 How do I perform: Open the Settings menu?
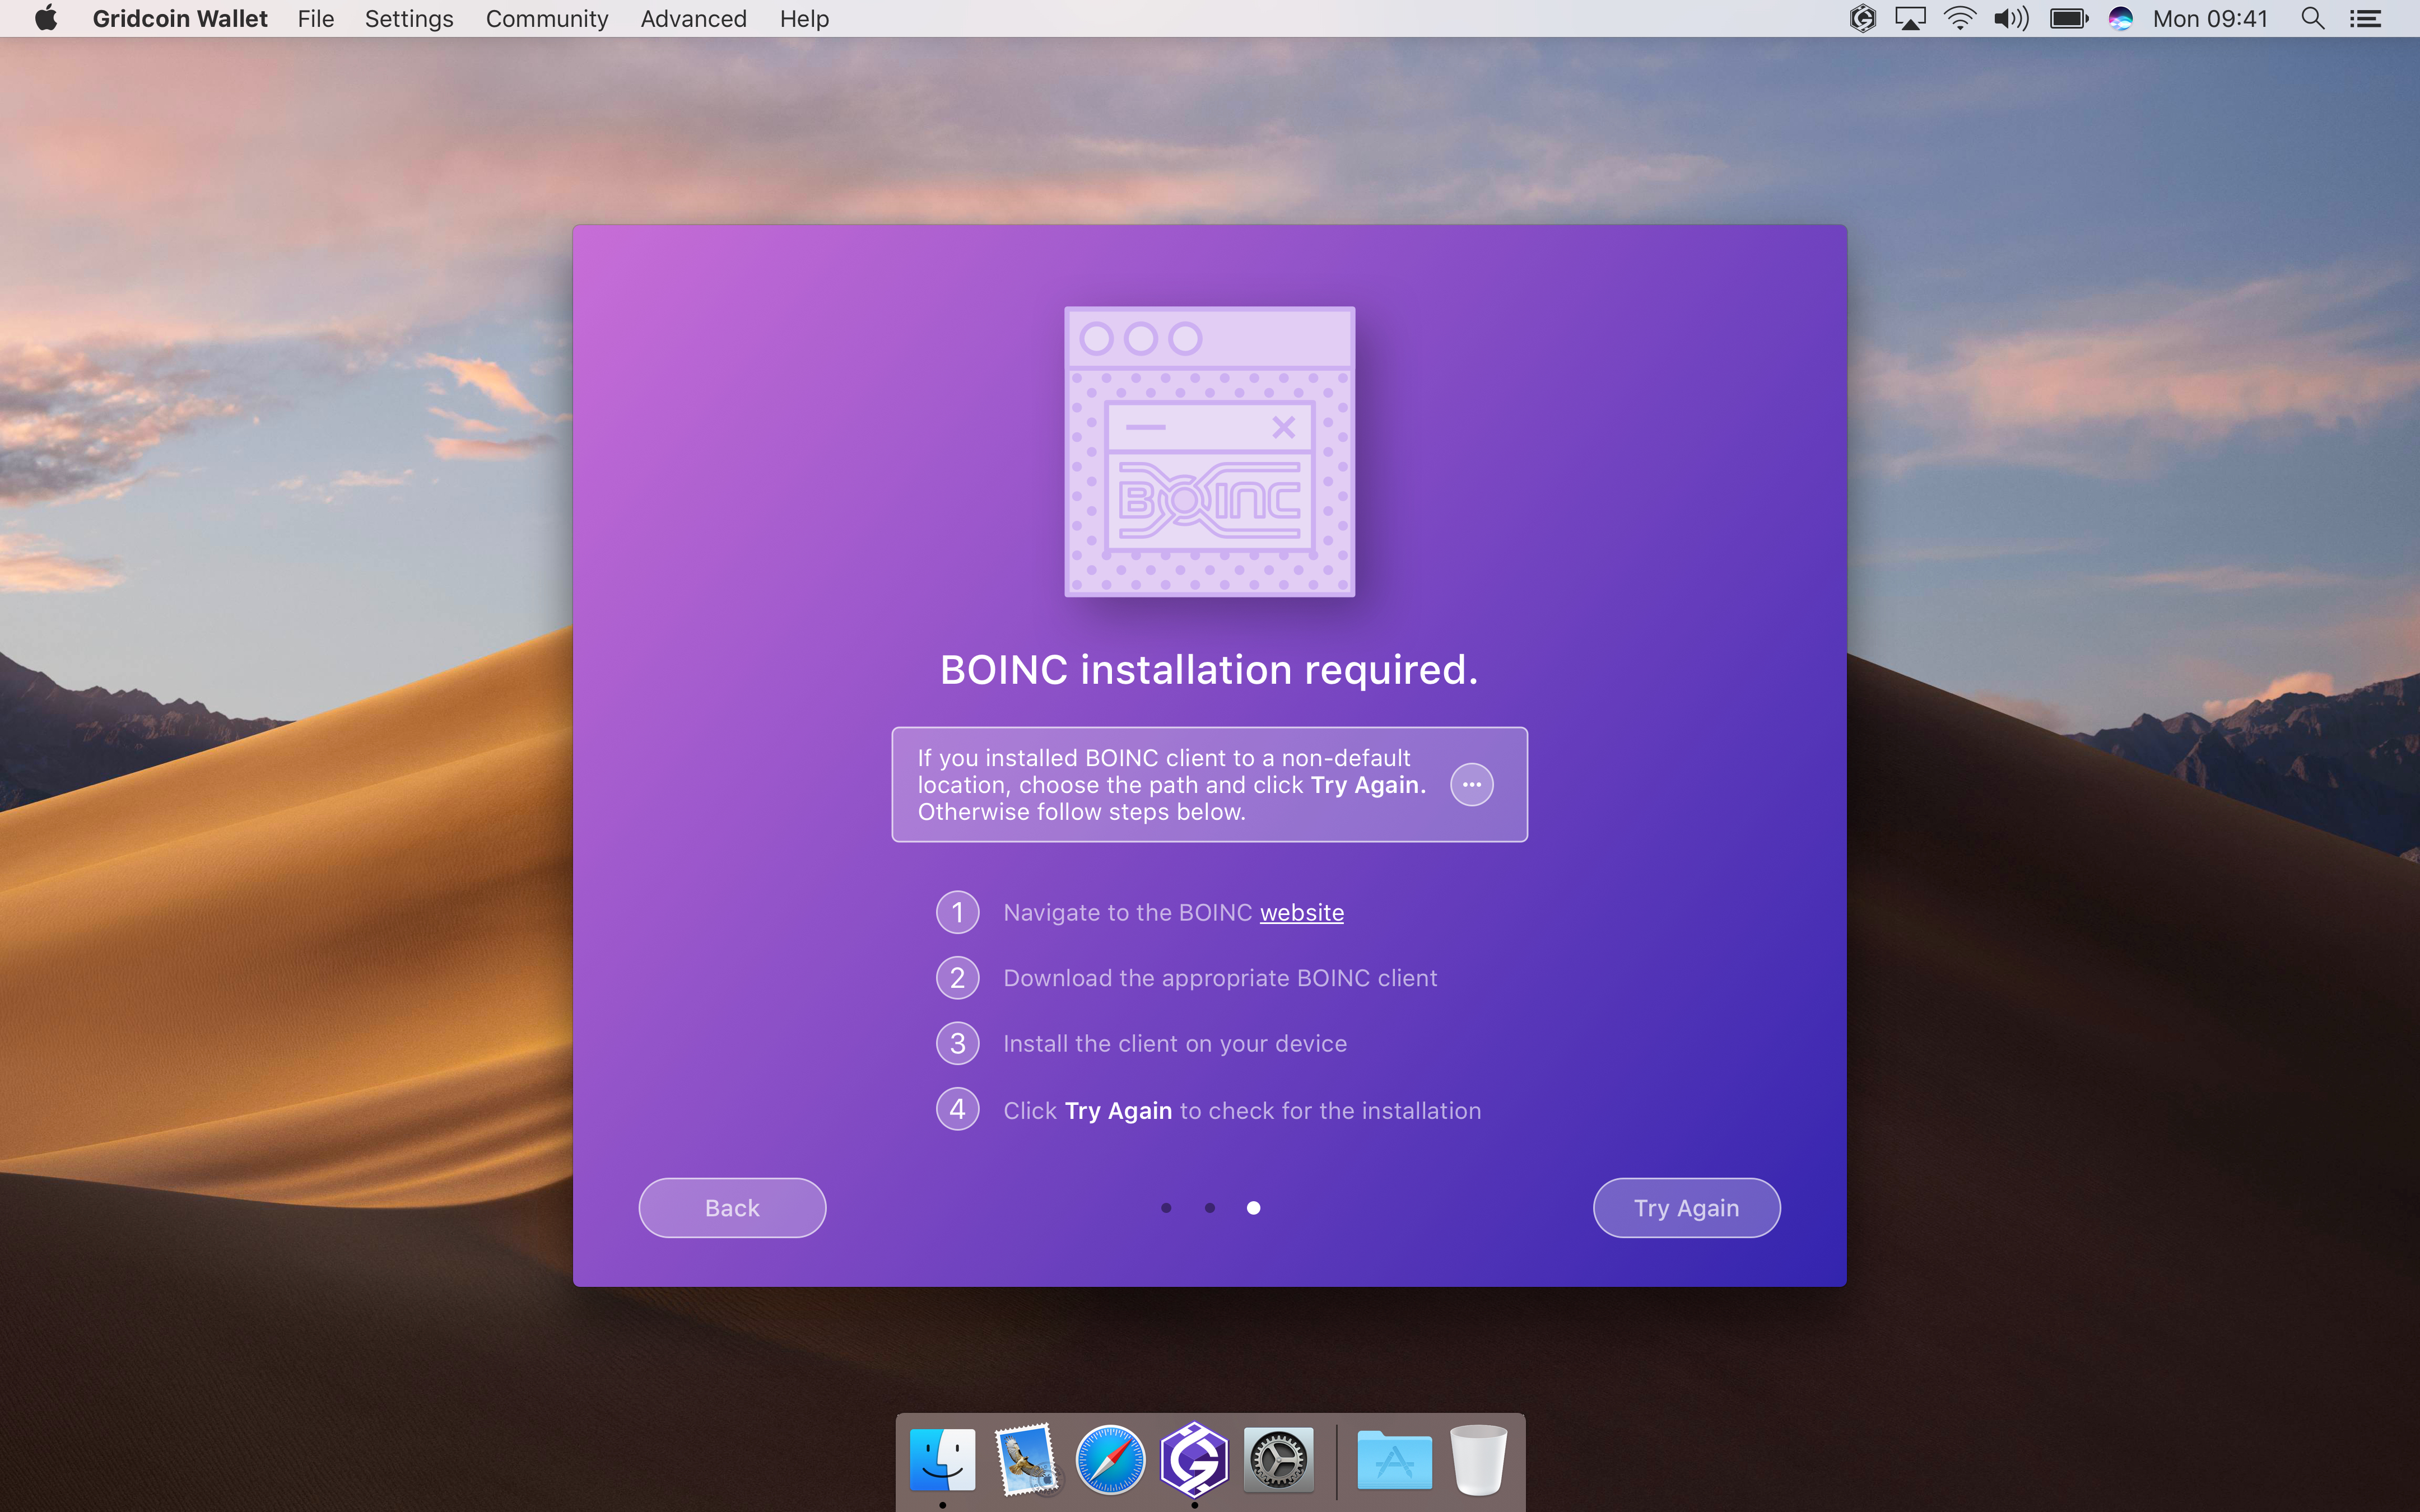pyautogui.click(x=409, y=19)
